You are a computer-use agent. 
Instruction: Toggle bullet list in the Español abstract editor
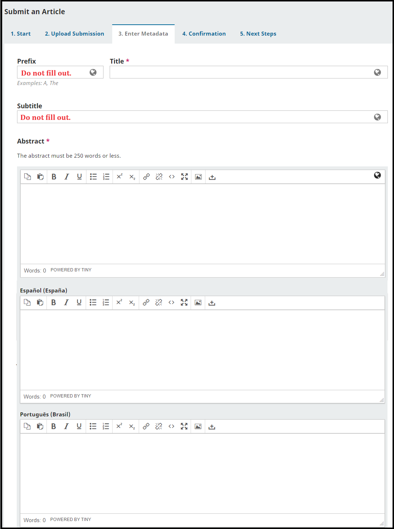(93, 302)
